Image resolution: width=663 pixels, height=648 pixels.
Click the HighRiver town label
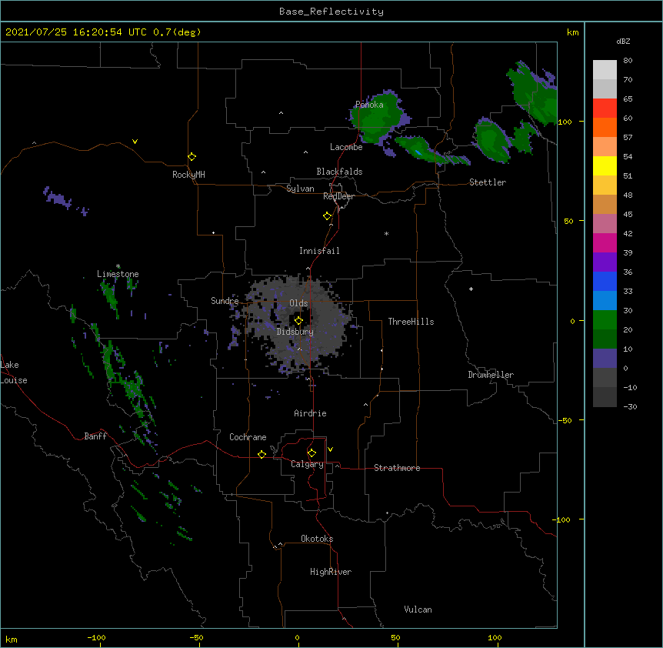point(331,572)
